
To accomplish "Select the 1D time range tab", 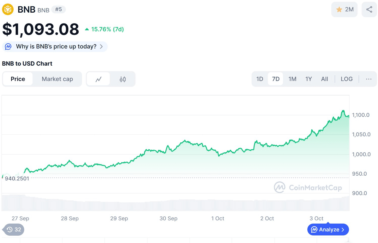I will tap(260, 79).
